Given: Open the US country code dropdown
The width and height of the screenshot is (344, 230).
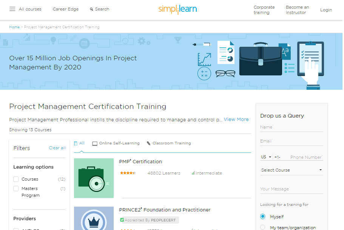Looking at the screenshot, I should 266,157.
